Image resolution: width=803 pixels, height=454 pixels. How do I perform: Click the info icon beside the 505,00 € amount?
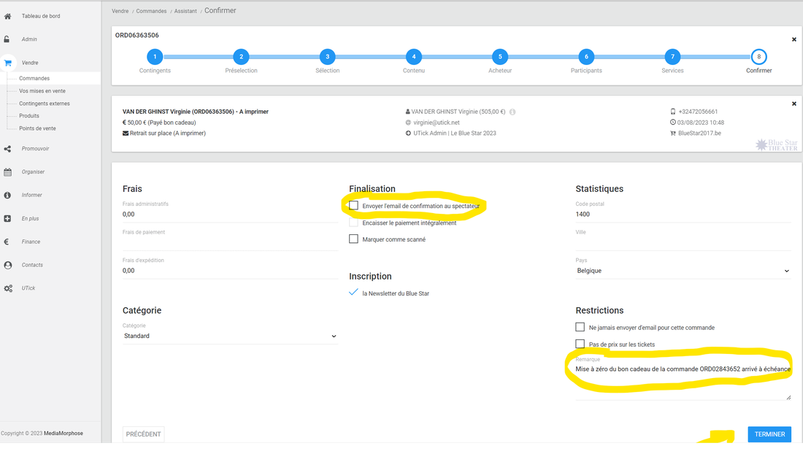512,112
